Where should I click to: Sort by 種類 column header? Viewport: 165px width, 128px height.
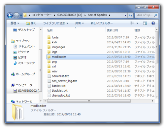tap(137, 30)
